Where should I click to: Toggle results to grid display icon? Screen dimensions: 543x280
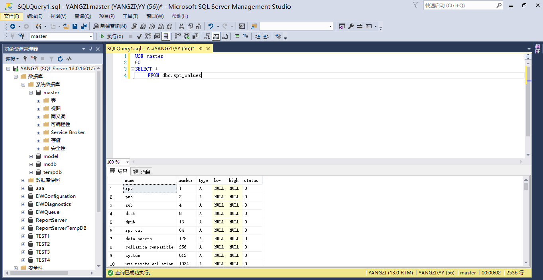tap(216, 36)
